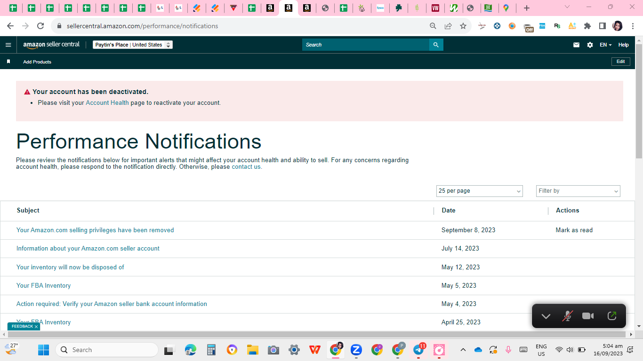
Task: Click the Amazon Seller Central logo
Action: pyautogui.click(x=51, y=45)
